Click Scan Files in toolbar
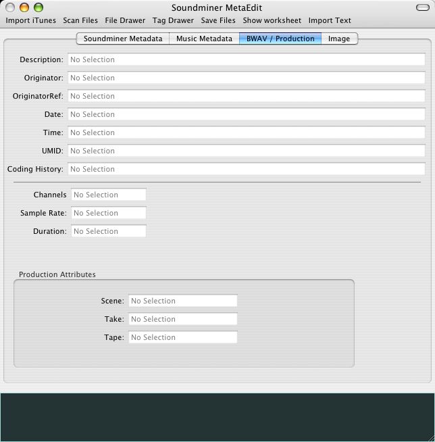 80,20
